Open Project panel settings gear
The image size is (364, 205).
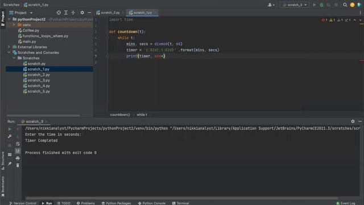pyautogui.click(x=82, y=13)
